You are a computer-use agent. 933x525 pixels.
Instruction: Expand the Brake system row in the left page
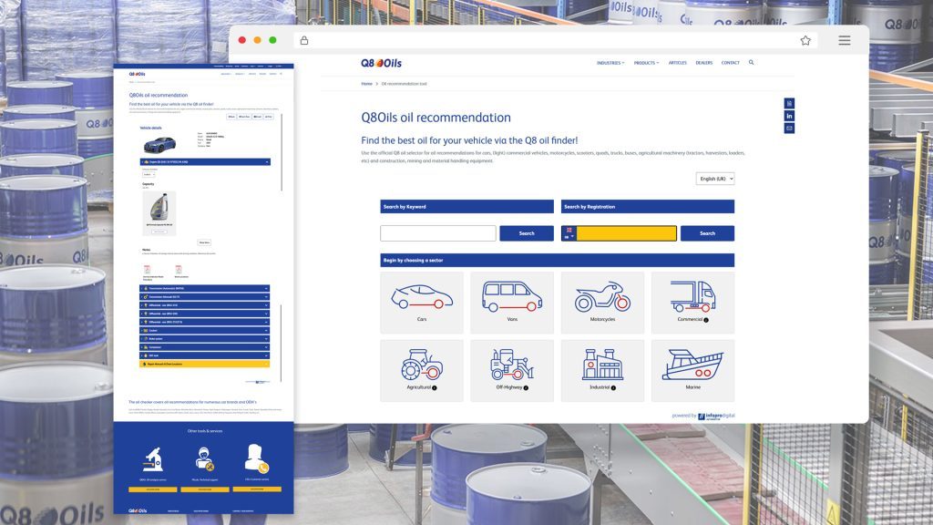[205, 339]
